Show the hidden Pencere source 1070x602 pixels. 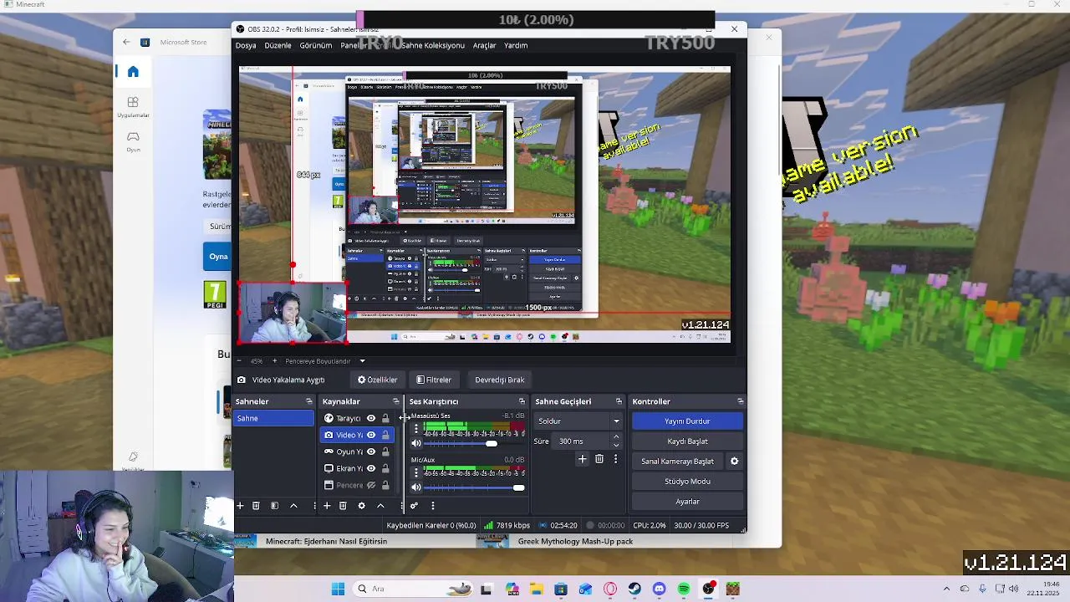click(371, 485)
